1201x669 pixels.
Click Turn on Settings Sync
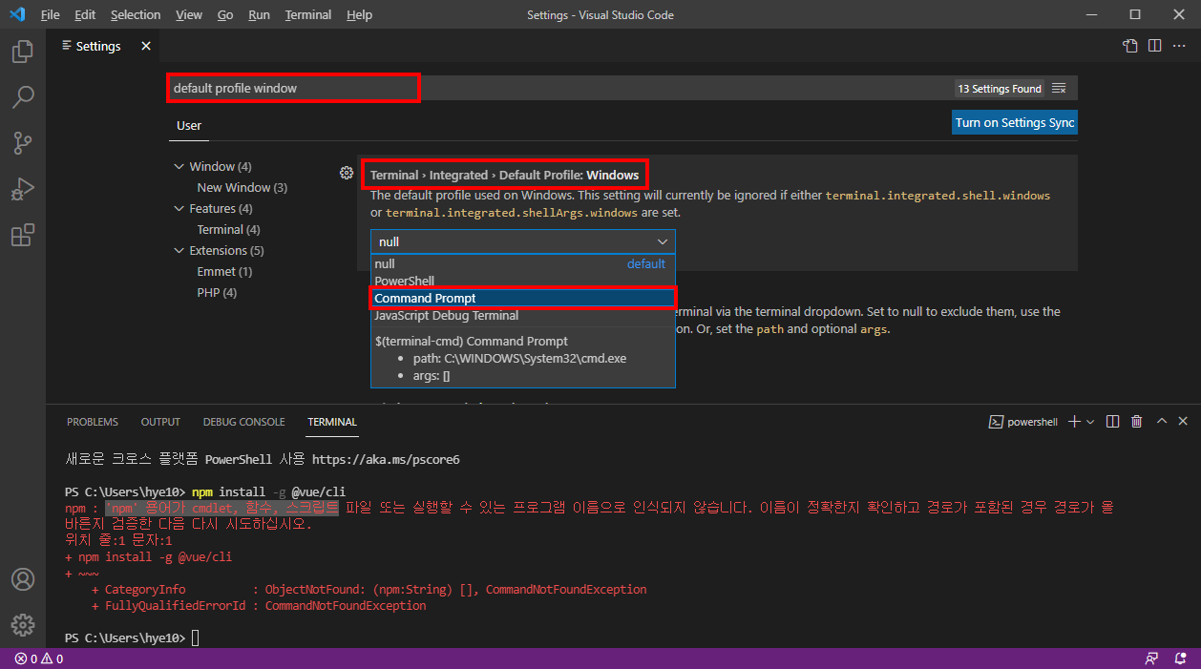click(1014, 122)
